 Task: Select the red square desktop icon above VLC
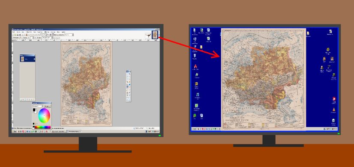334,98
